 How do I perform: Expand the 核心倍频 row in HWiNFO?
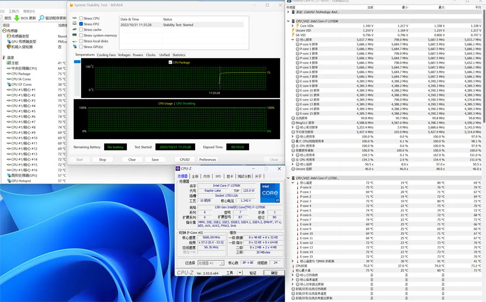pos(292,164)
